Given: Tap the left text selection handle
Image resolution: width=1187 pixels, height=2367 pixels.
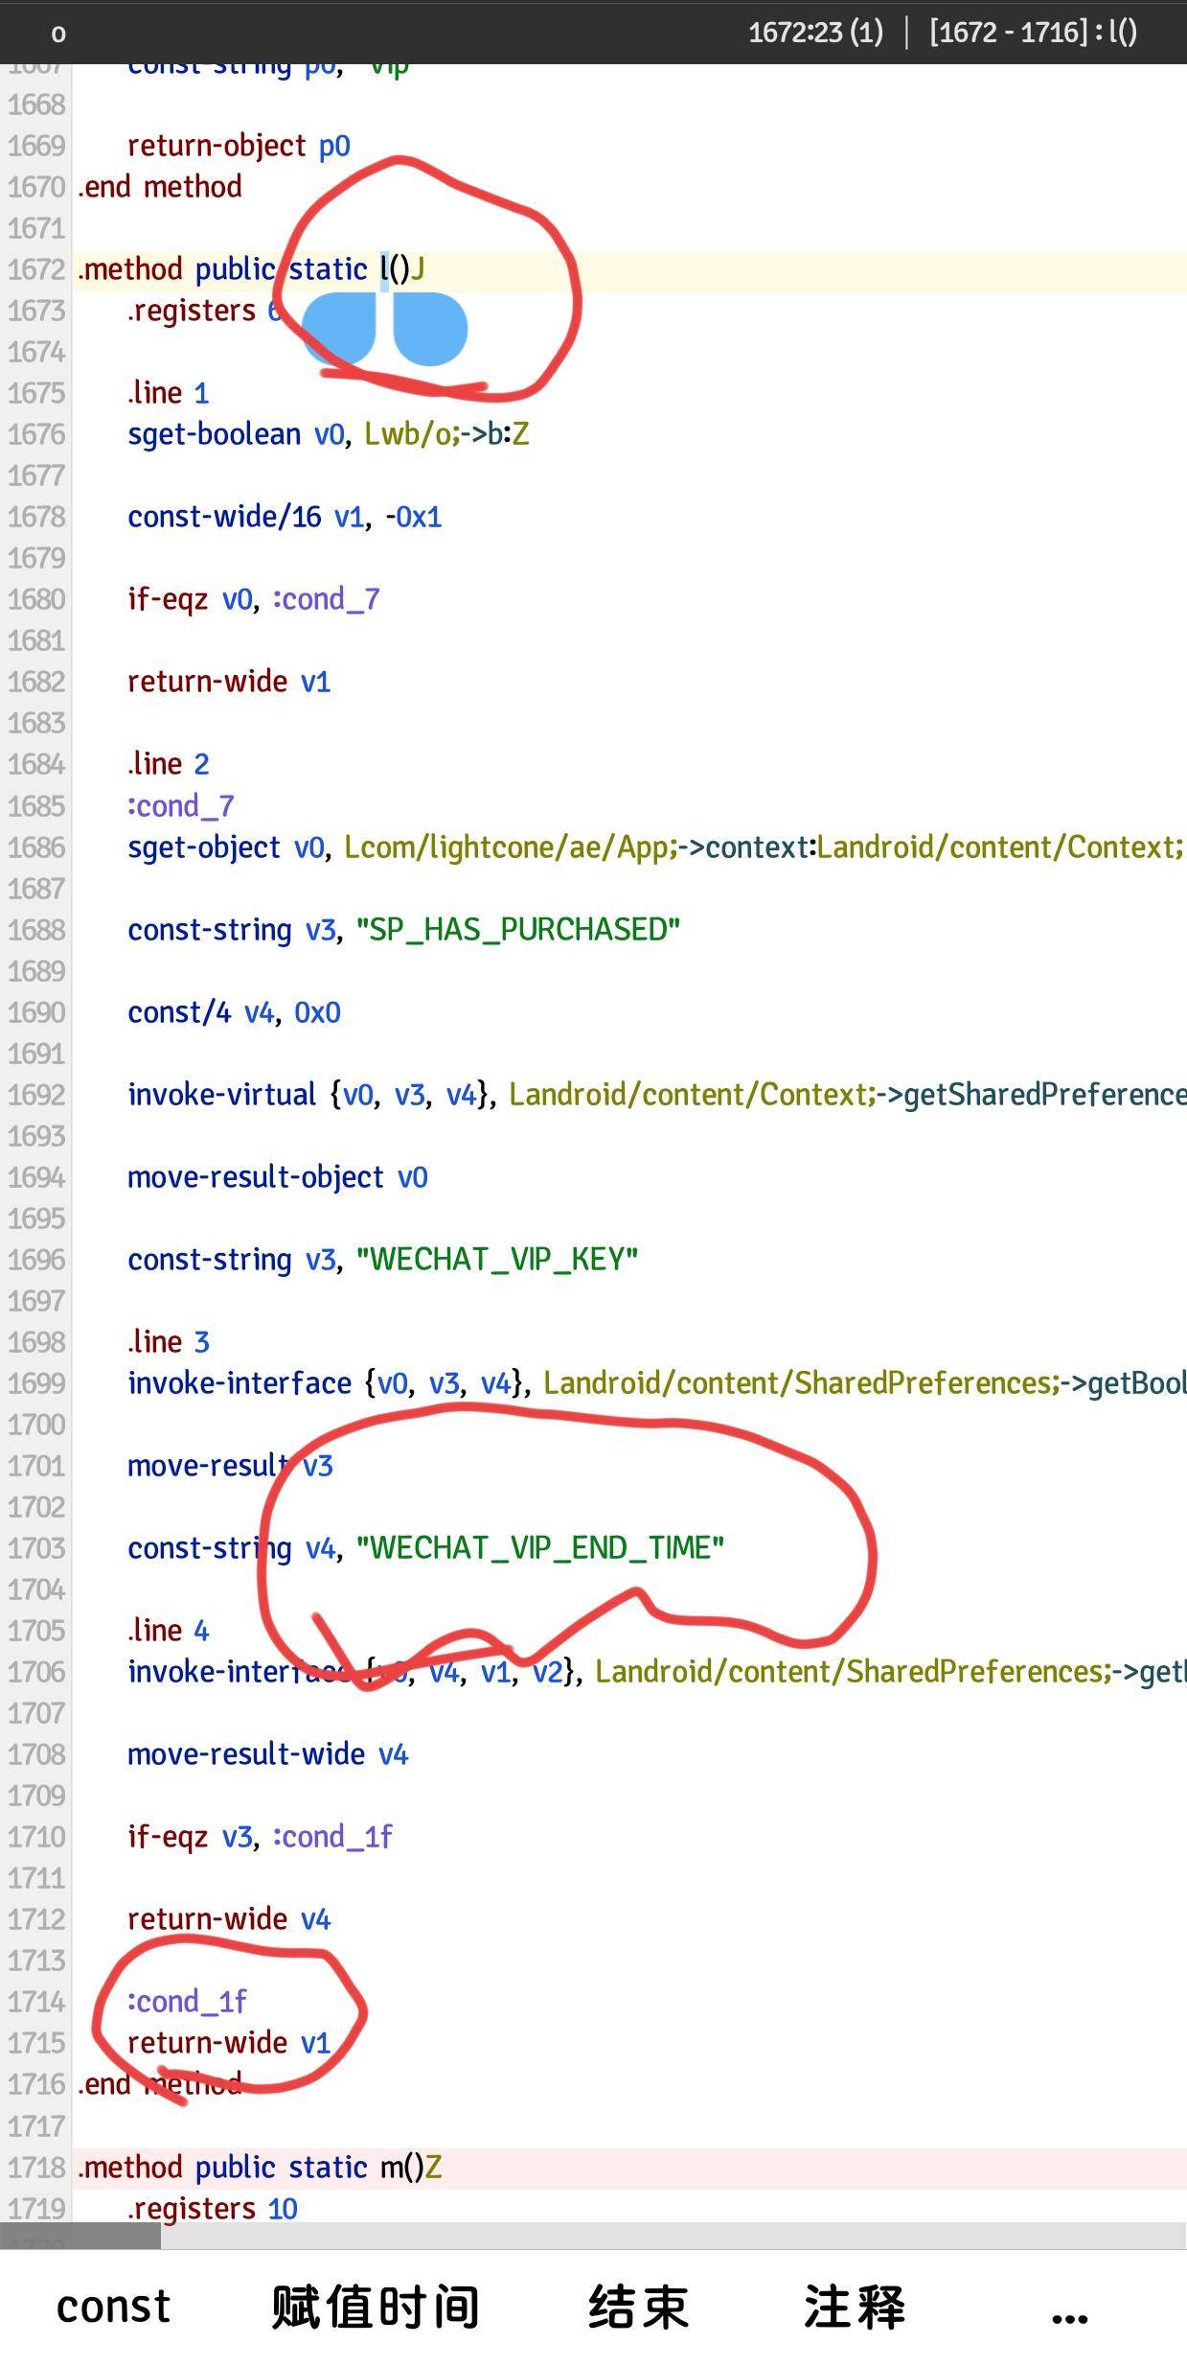Looking at the screenshot, I should pos(339,329).
